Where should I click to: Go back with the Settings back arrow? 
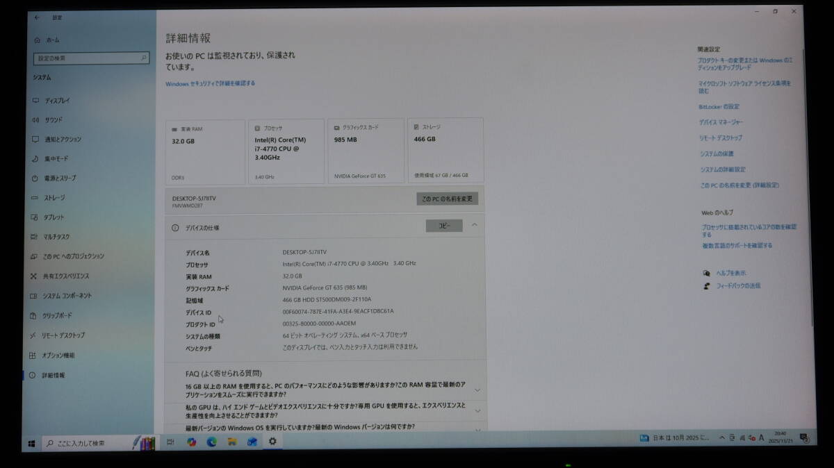click(37, 17)
